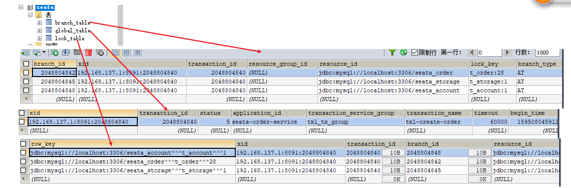Click the export table data icon in toolbar
The width and height of the screenshot is (571, 188).
25,52
